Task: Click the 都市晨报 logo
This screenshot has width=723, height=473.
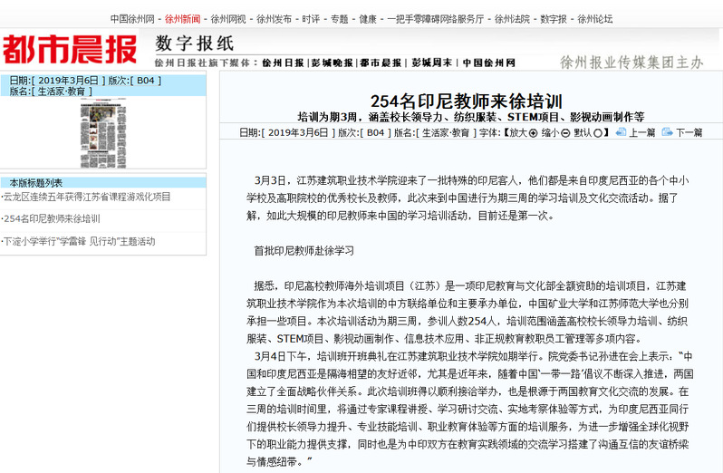Action: point(70,51)
